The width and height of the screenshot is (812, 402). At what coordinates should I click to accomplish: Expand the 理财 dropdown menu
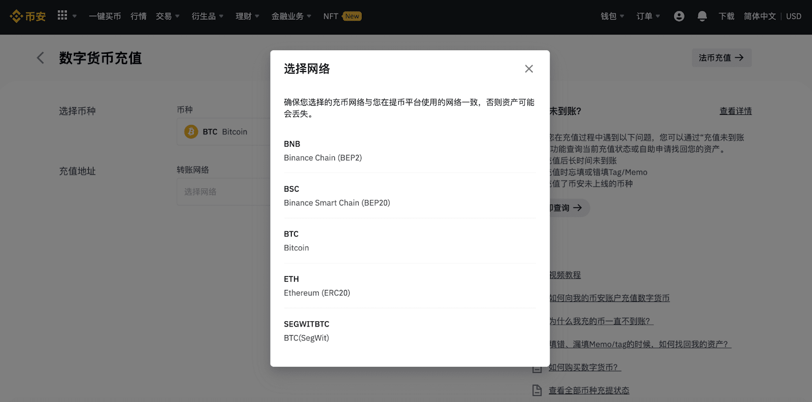coord(248,16)
